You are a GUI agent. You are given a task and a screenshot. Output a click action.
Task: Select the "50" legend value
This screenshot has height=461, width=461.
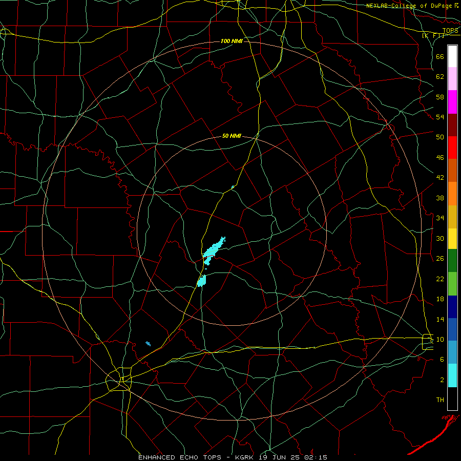pos(440,137)
